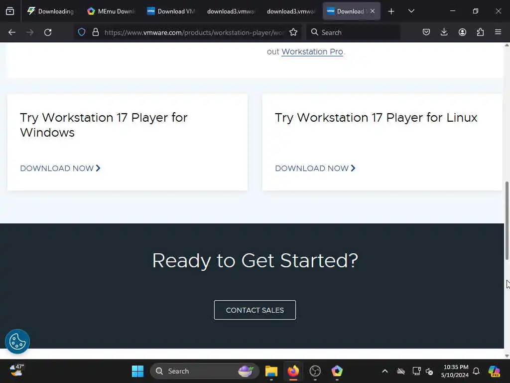Open the network display tray icon
The height and width of the screenshot is (383, 510).
click(x=416, y=371)
